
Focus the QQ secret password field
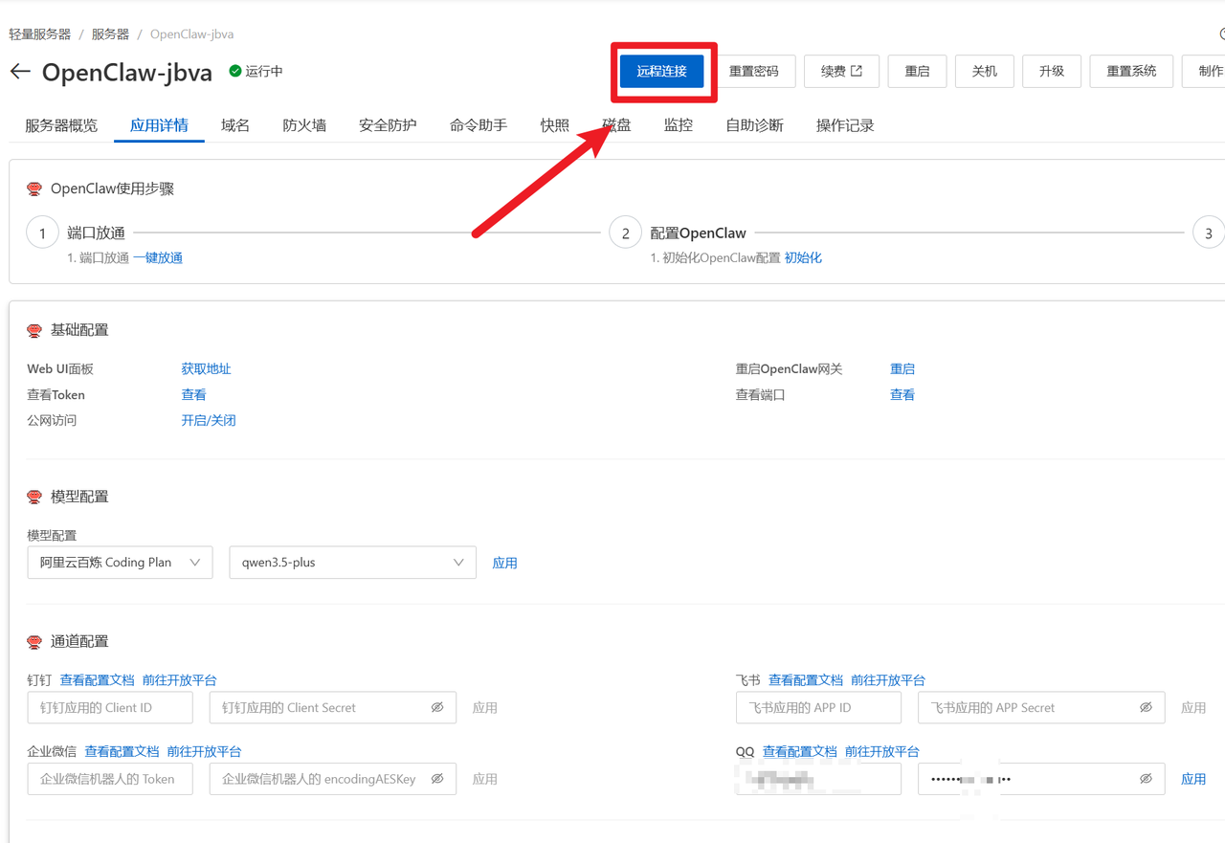click(x=1041, y=779)
